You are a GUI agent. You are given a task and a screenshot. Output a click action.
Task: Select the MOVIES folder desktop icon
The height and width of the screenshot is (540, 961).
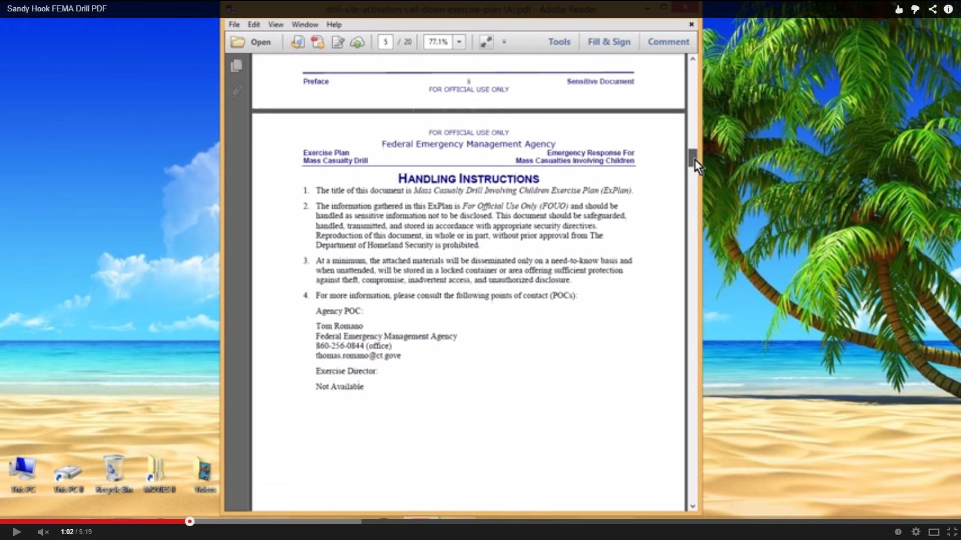[159, 475]
